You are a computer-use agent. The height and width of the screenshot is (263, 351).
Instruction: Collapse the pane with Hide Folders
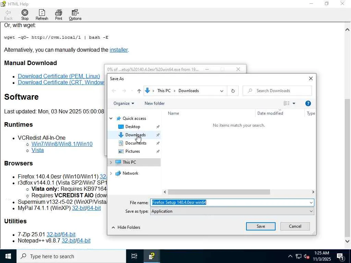point(126,227)
